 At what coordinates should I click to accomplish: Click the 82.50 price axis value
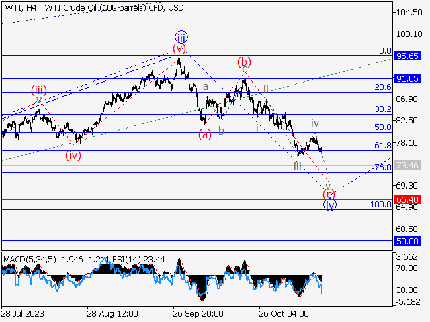(407, 121)
